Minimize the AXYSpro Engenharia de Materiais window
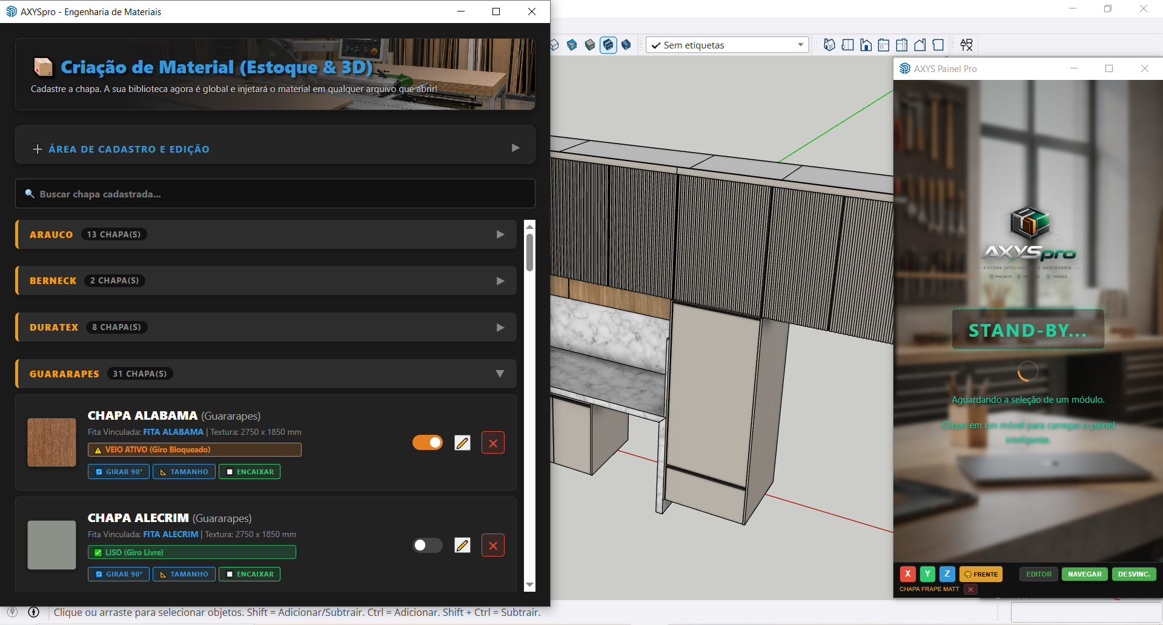Screen dimensions: 1163x625 [461, 12]
